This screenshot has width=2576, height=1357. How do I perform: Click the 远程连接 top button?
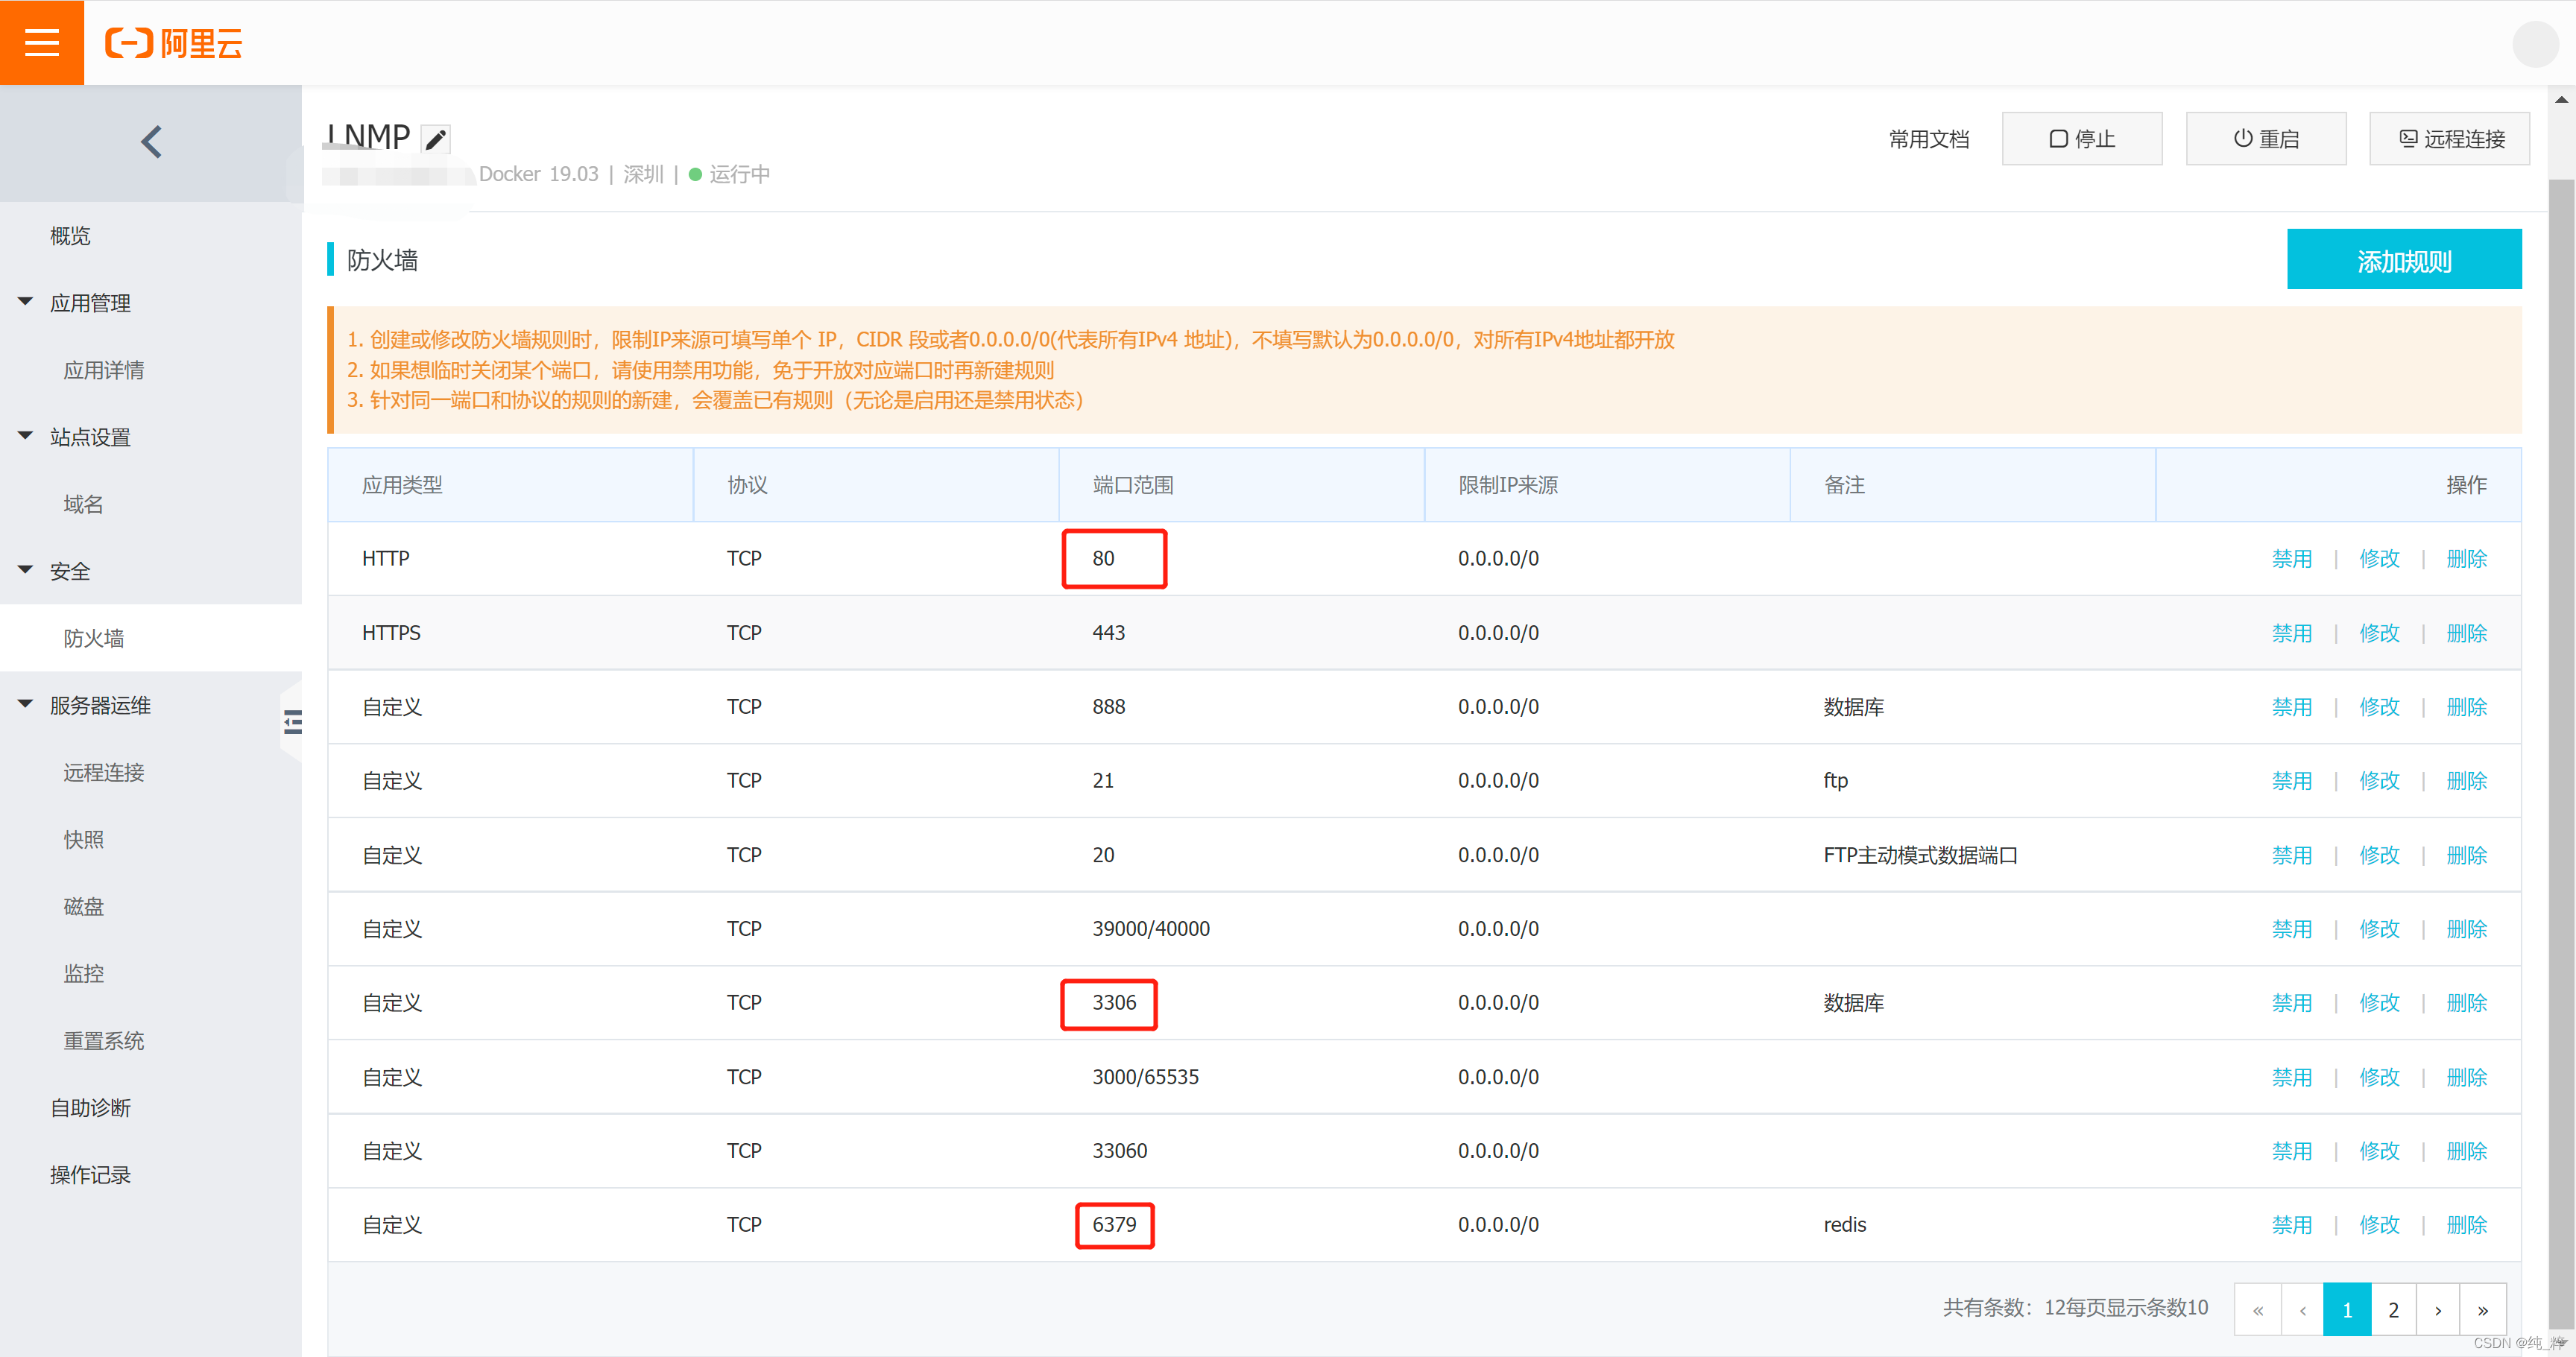[x=2450, y=138]
